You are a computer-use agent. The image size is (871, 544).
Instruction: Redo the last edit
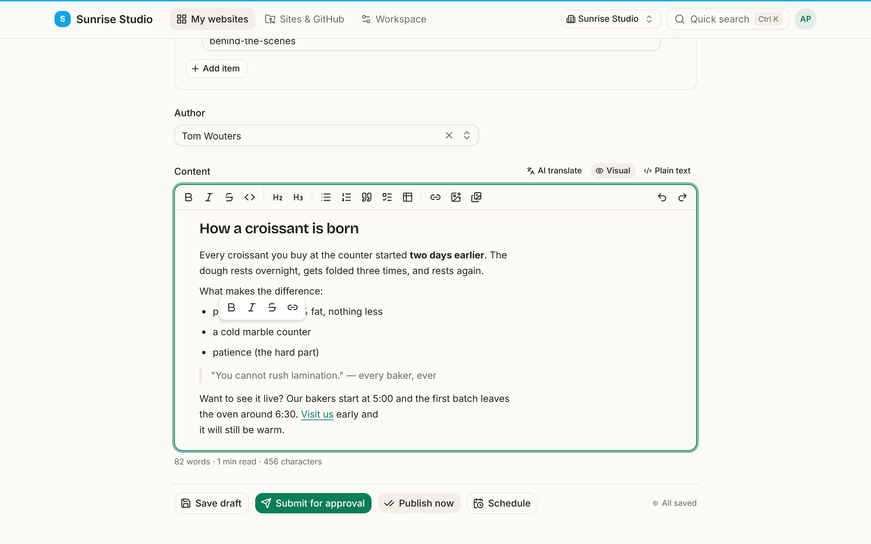[683, 197]
